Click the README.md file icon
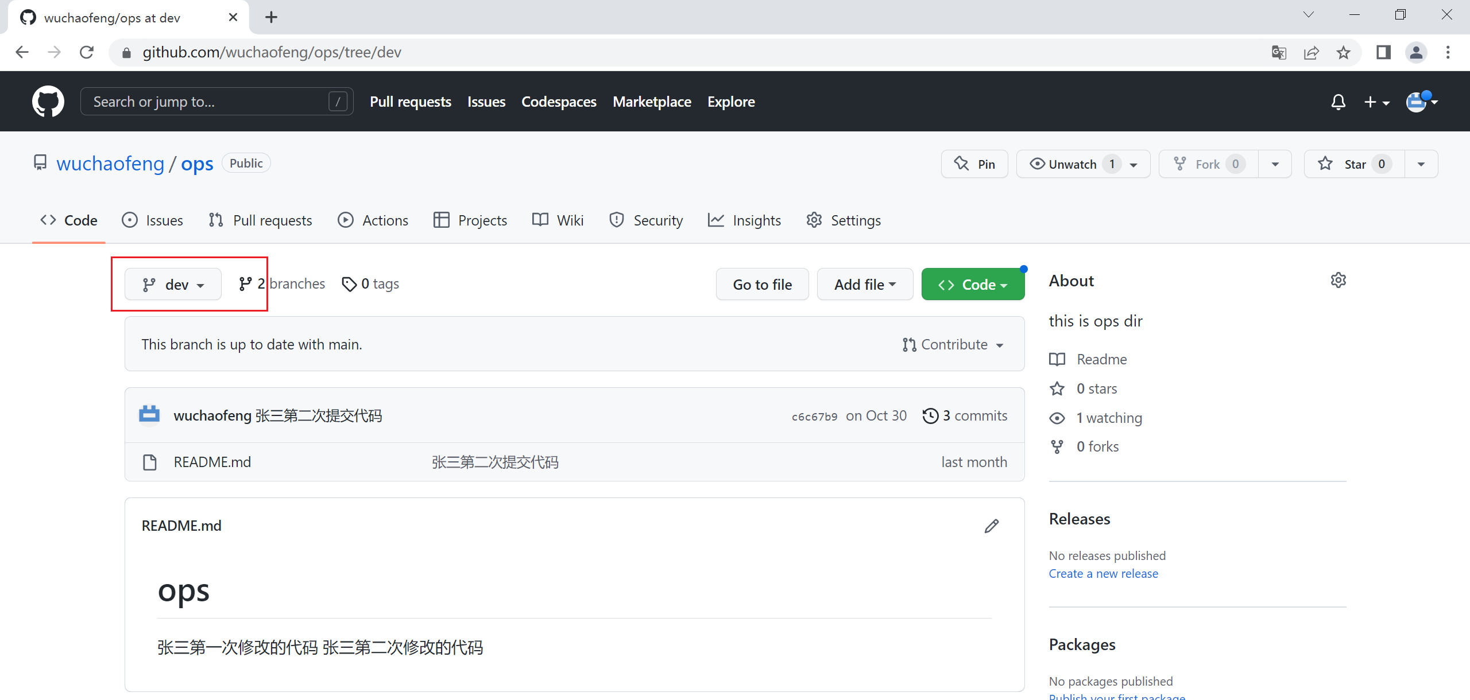 click(x=150, y=462)
